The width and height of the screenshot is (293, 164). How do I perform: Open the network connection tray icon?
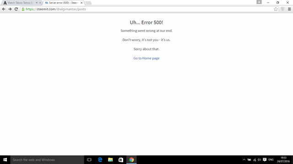click(255, 160)
